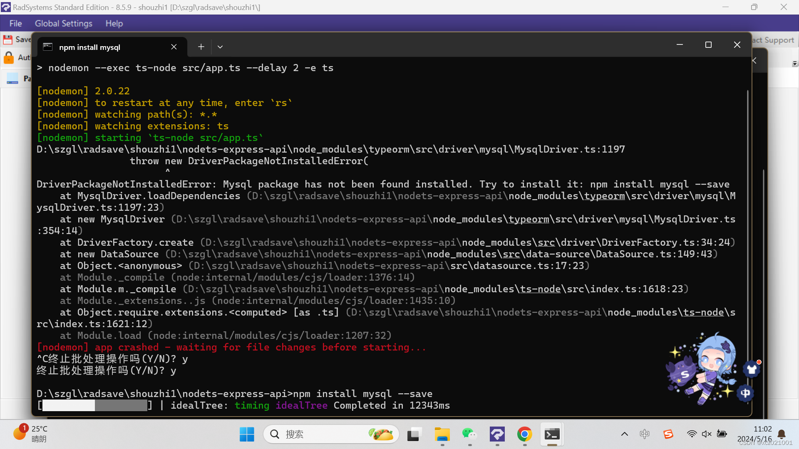Image resolution: width=799 pixels, height=449 pixels.
Task: Show hidden system tray icons
Action: pyautogui.click(x=625, y=434)
